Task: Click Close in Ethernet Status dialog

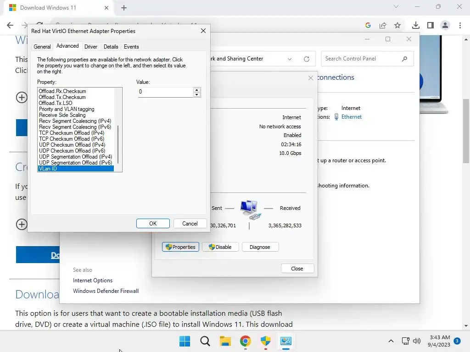Action: [x=297, y=269]
